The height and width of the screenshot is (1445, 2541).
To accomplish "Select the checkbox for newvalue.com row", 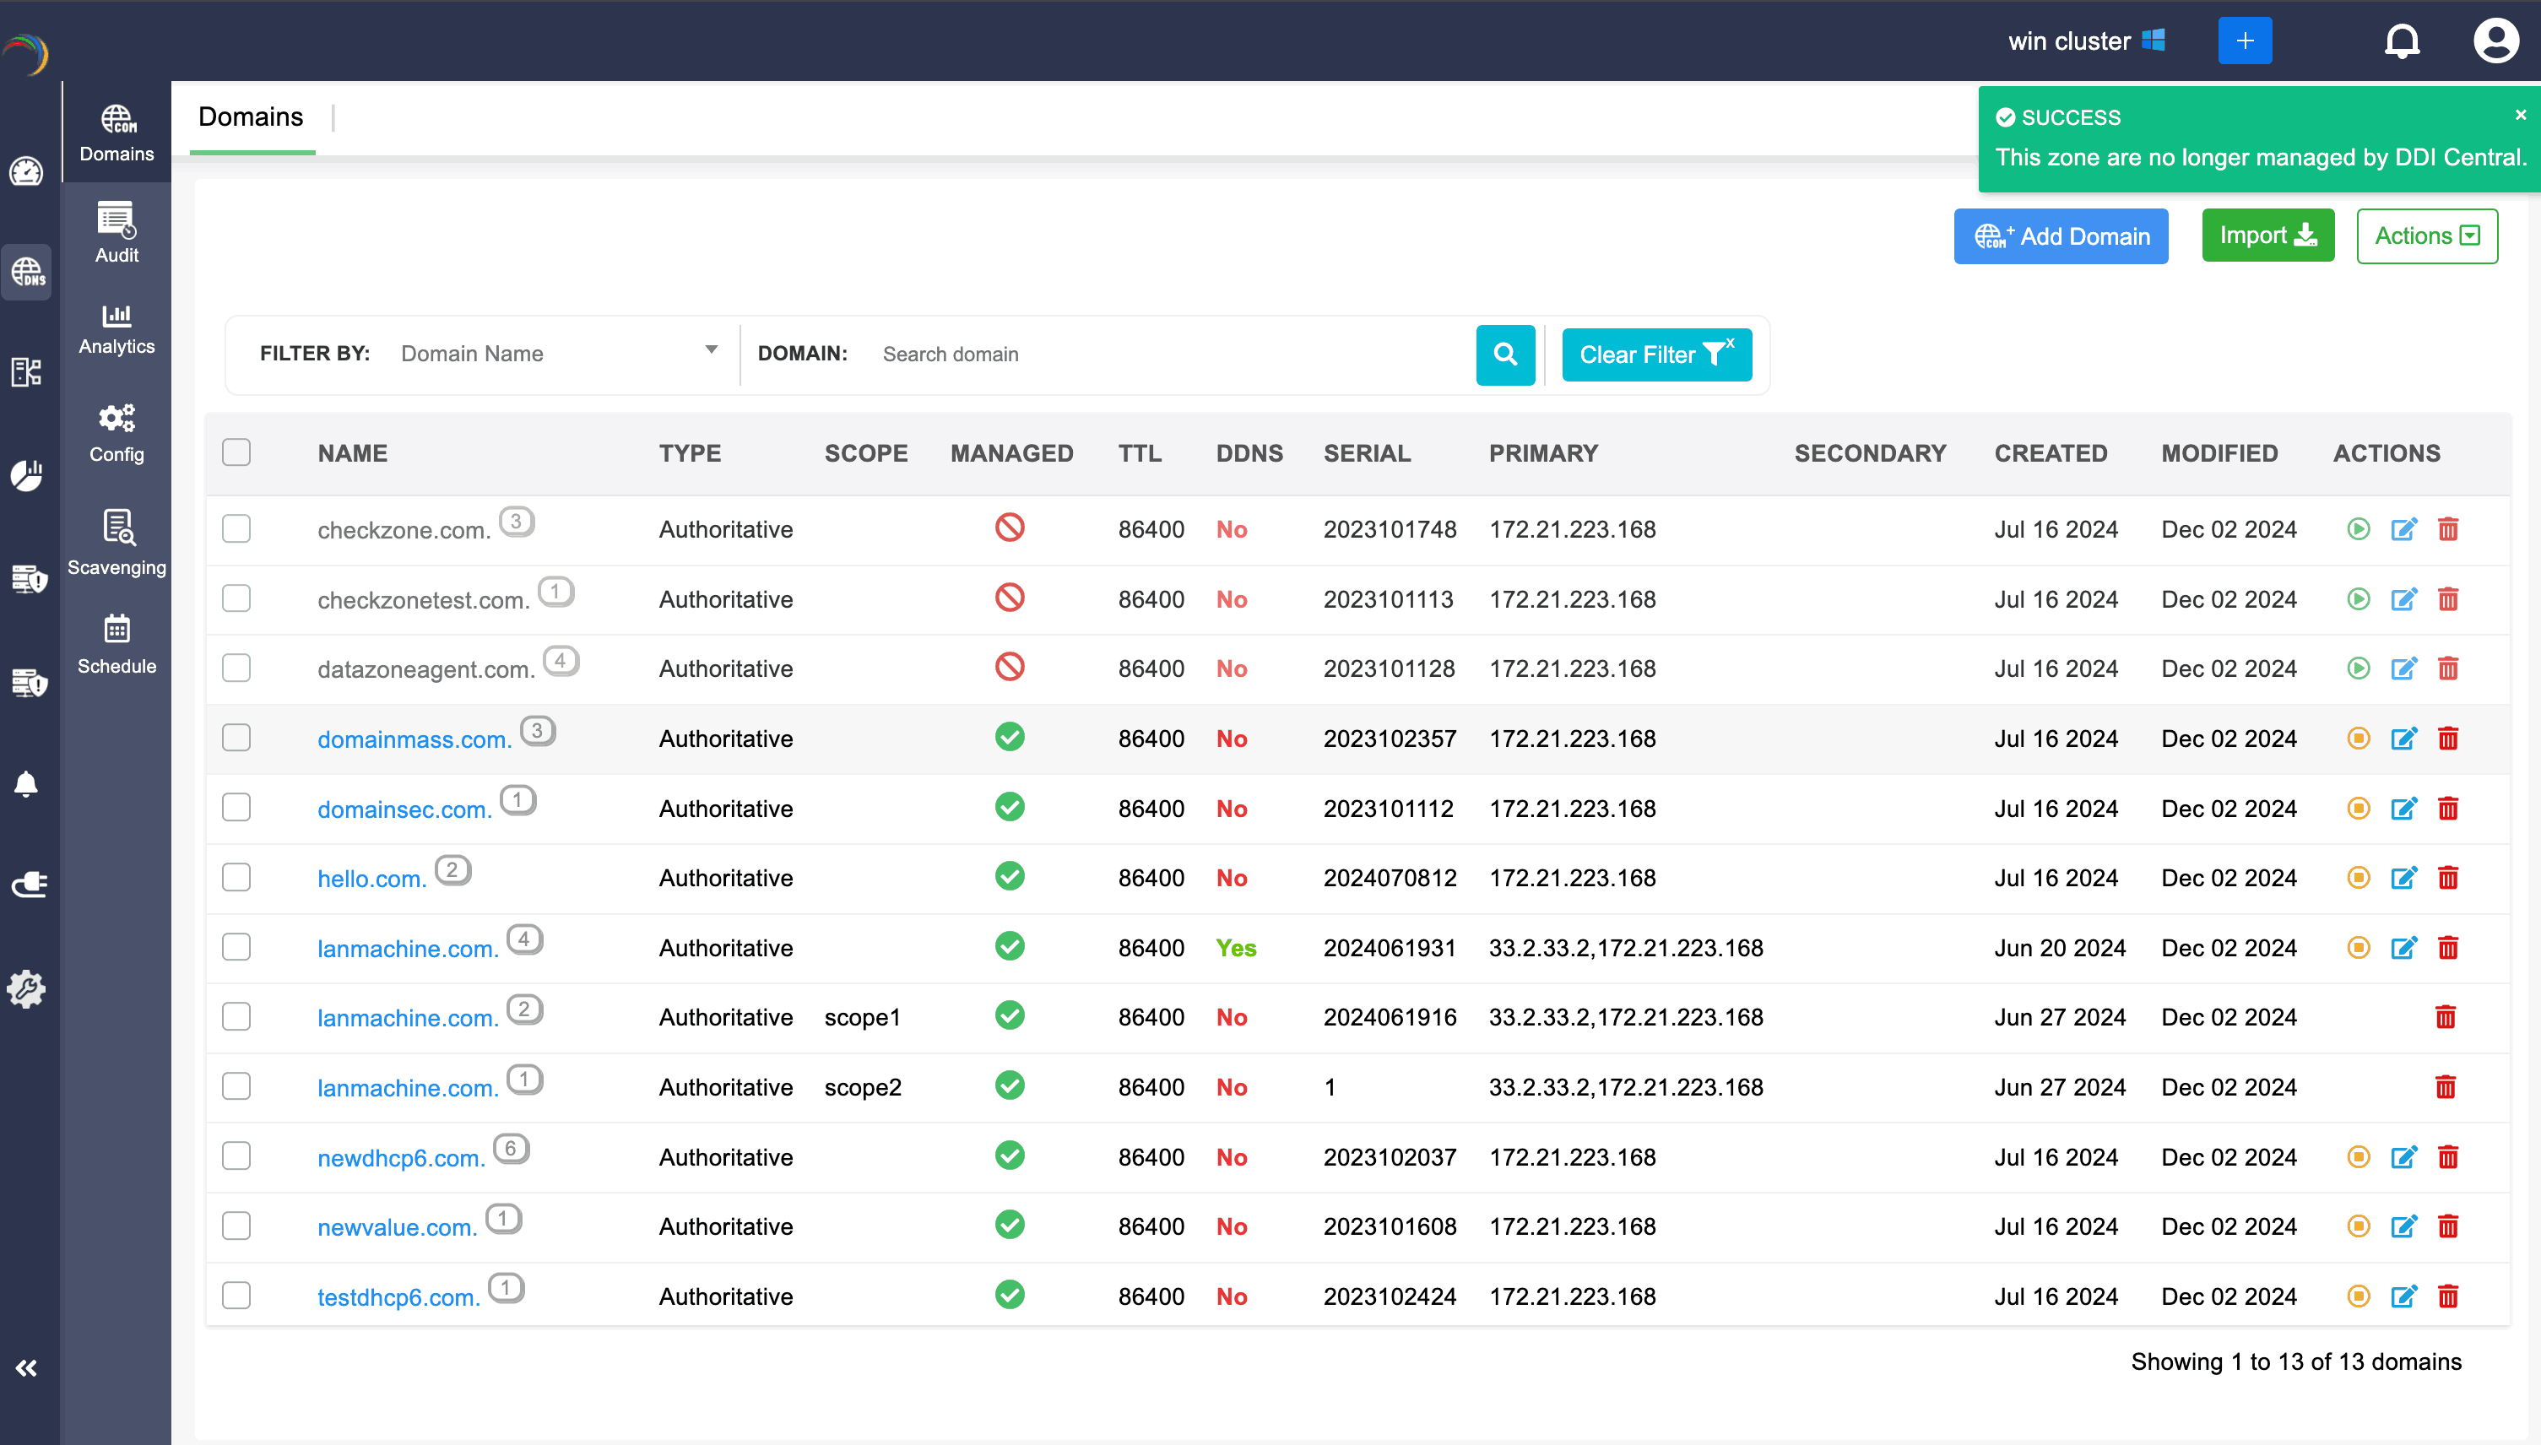I will click(236, 1226).
